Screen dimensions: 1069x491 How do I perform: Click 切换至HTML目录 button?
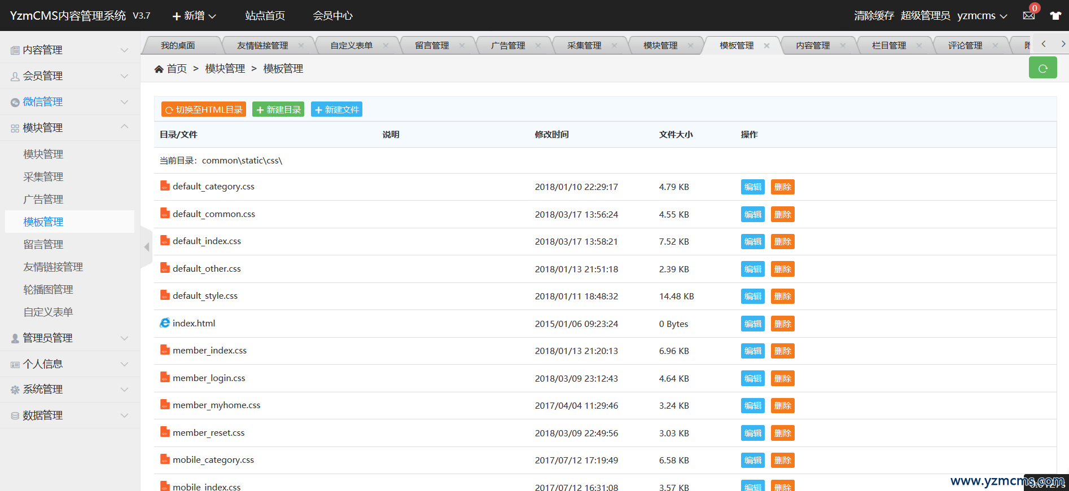[x=204, y=109]
